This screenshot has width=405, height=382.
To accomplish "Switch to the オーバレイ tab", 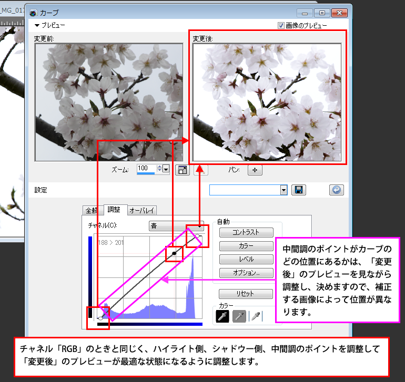I will tap(142, 210).
